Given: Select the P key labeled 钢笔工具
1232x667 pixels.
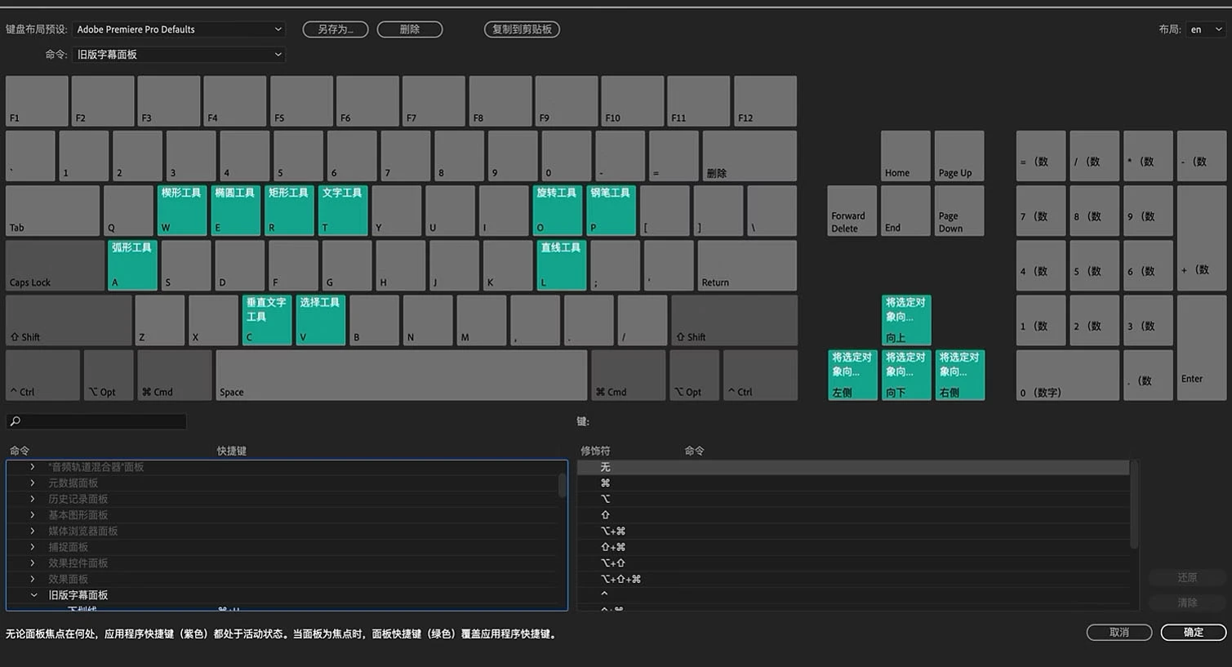Looking at the screenshot, I should click(612, 211).
